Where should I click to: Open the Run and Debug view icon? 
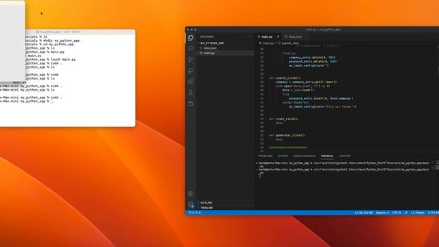click(191, 71)
